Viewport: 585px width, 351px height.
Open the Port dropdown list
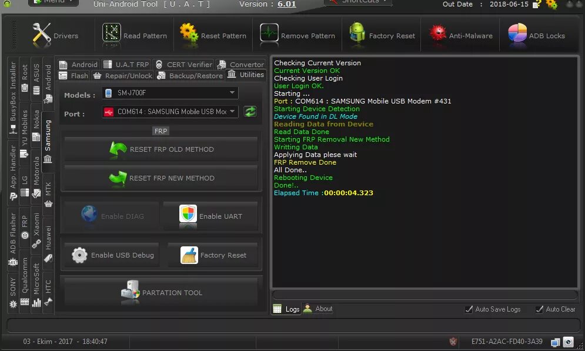(232, 111)
